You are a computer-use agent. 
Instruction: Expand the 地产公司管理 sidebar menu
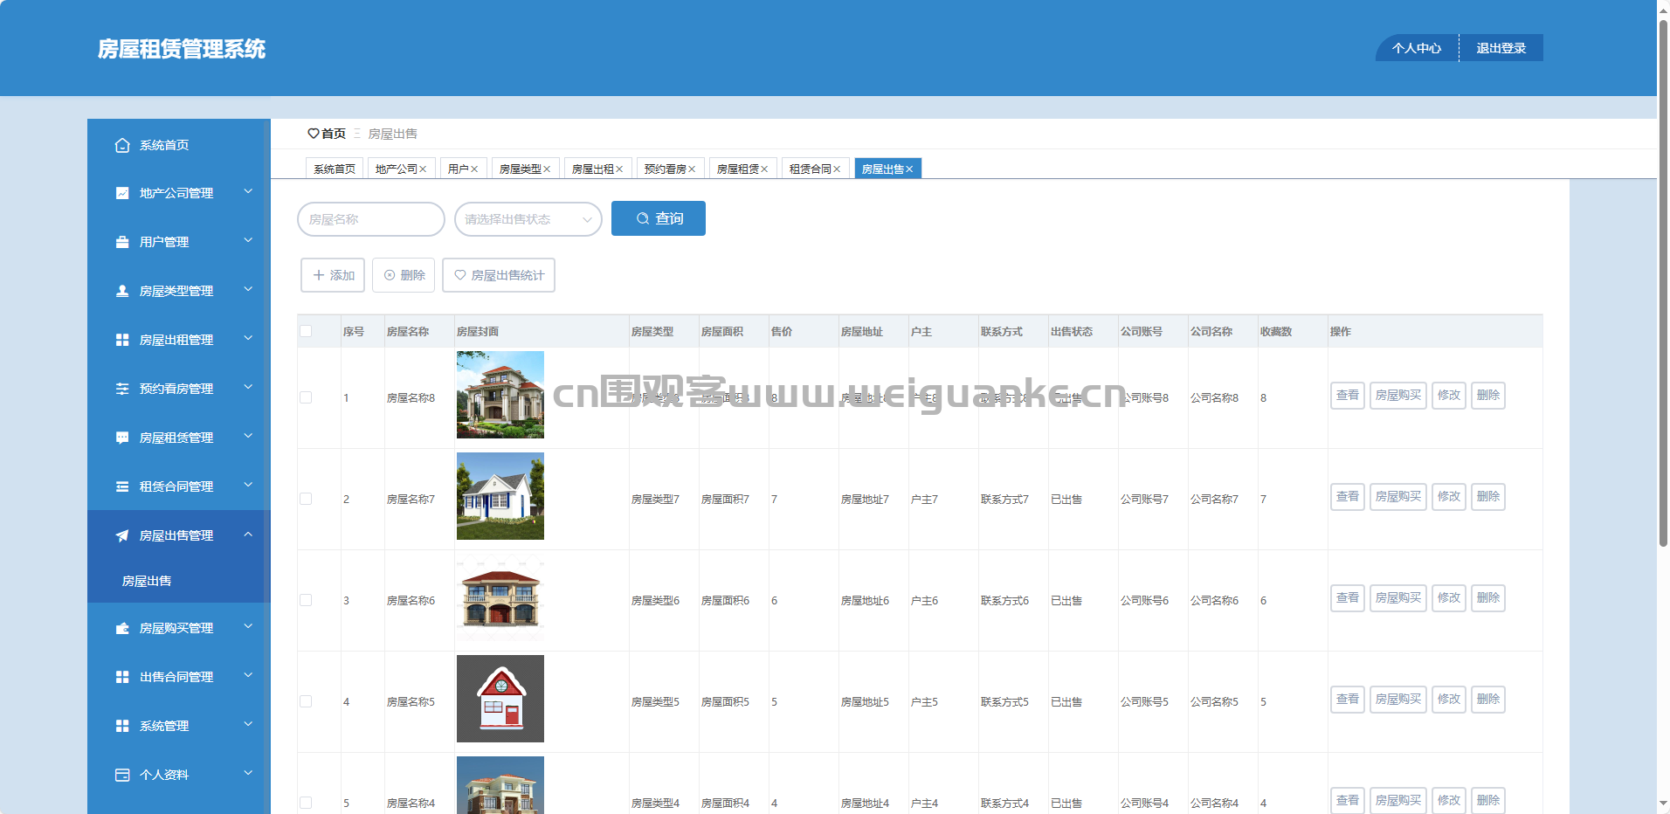(248, 191)
